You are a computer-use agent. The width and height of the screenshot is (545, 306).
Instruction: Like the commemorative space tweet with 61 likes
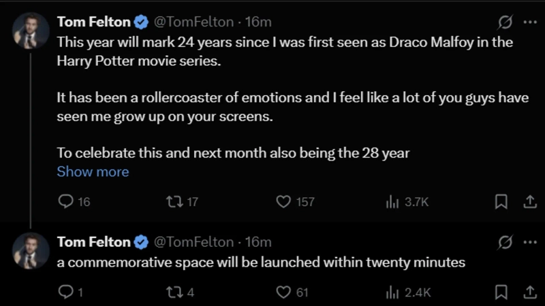point(283,292)
